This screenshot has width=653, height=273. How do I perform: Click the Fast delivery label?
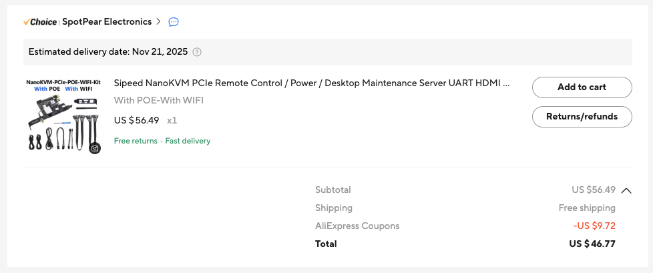point(188,141)
